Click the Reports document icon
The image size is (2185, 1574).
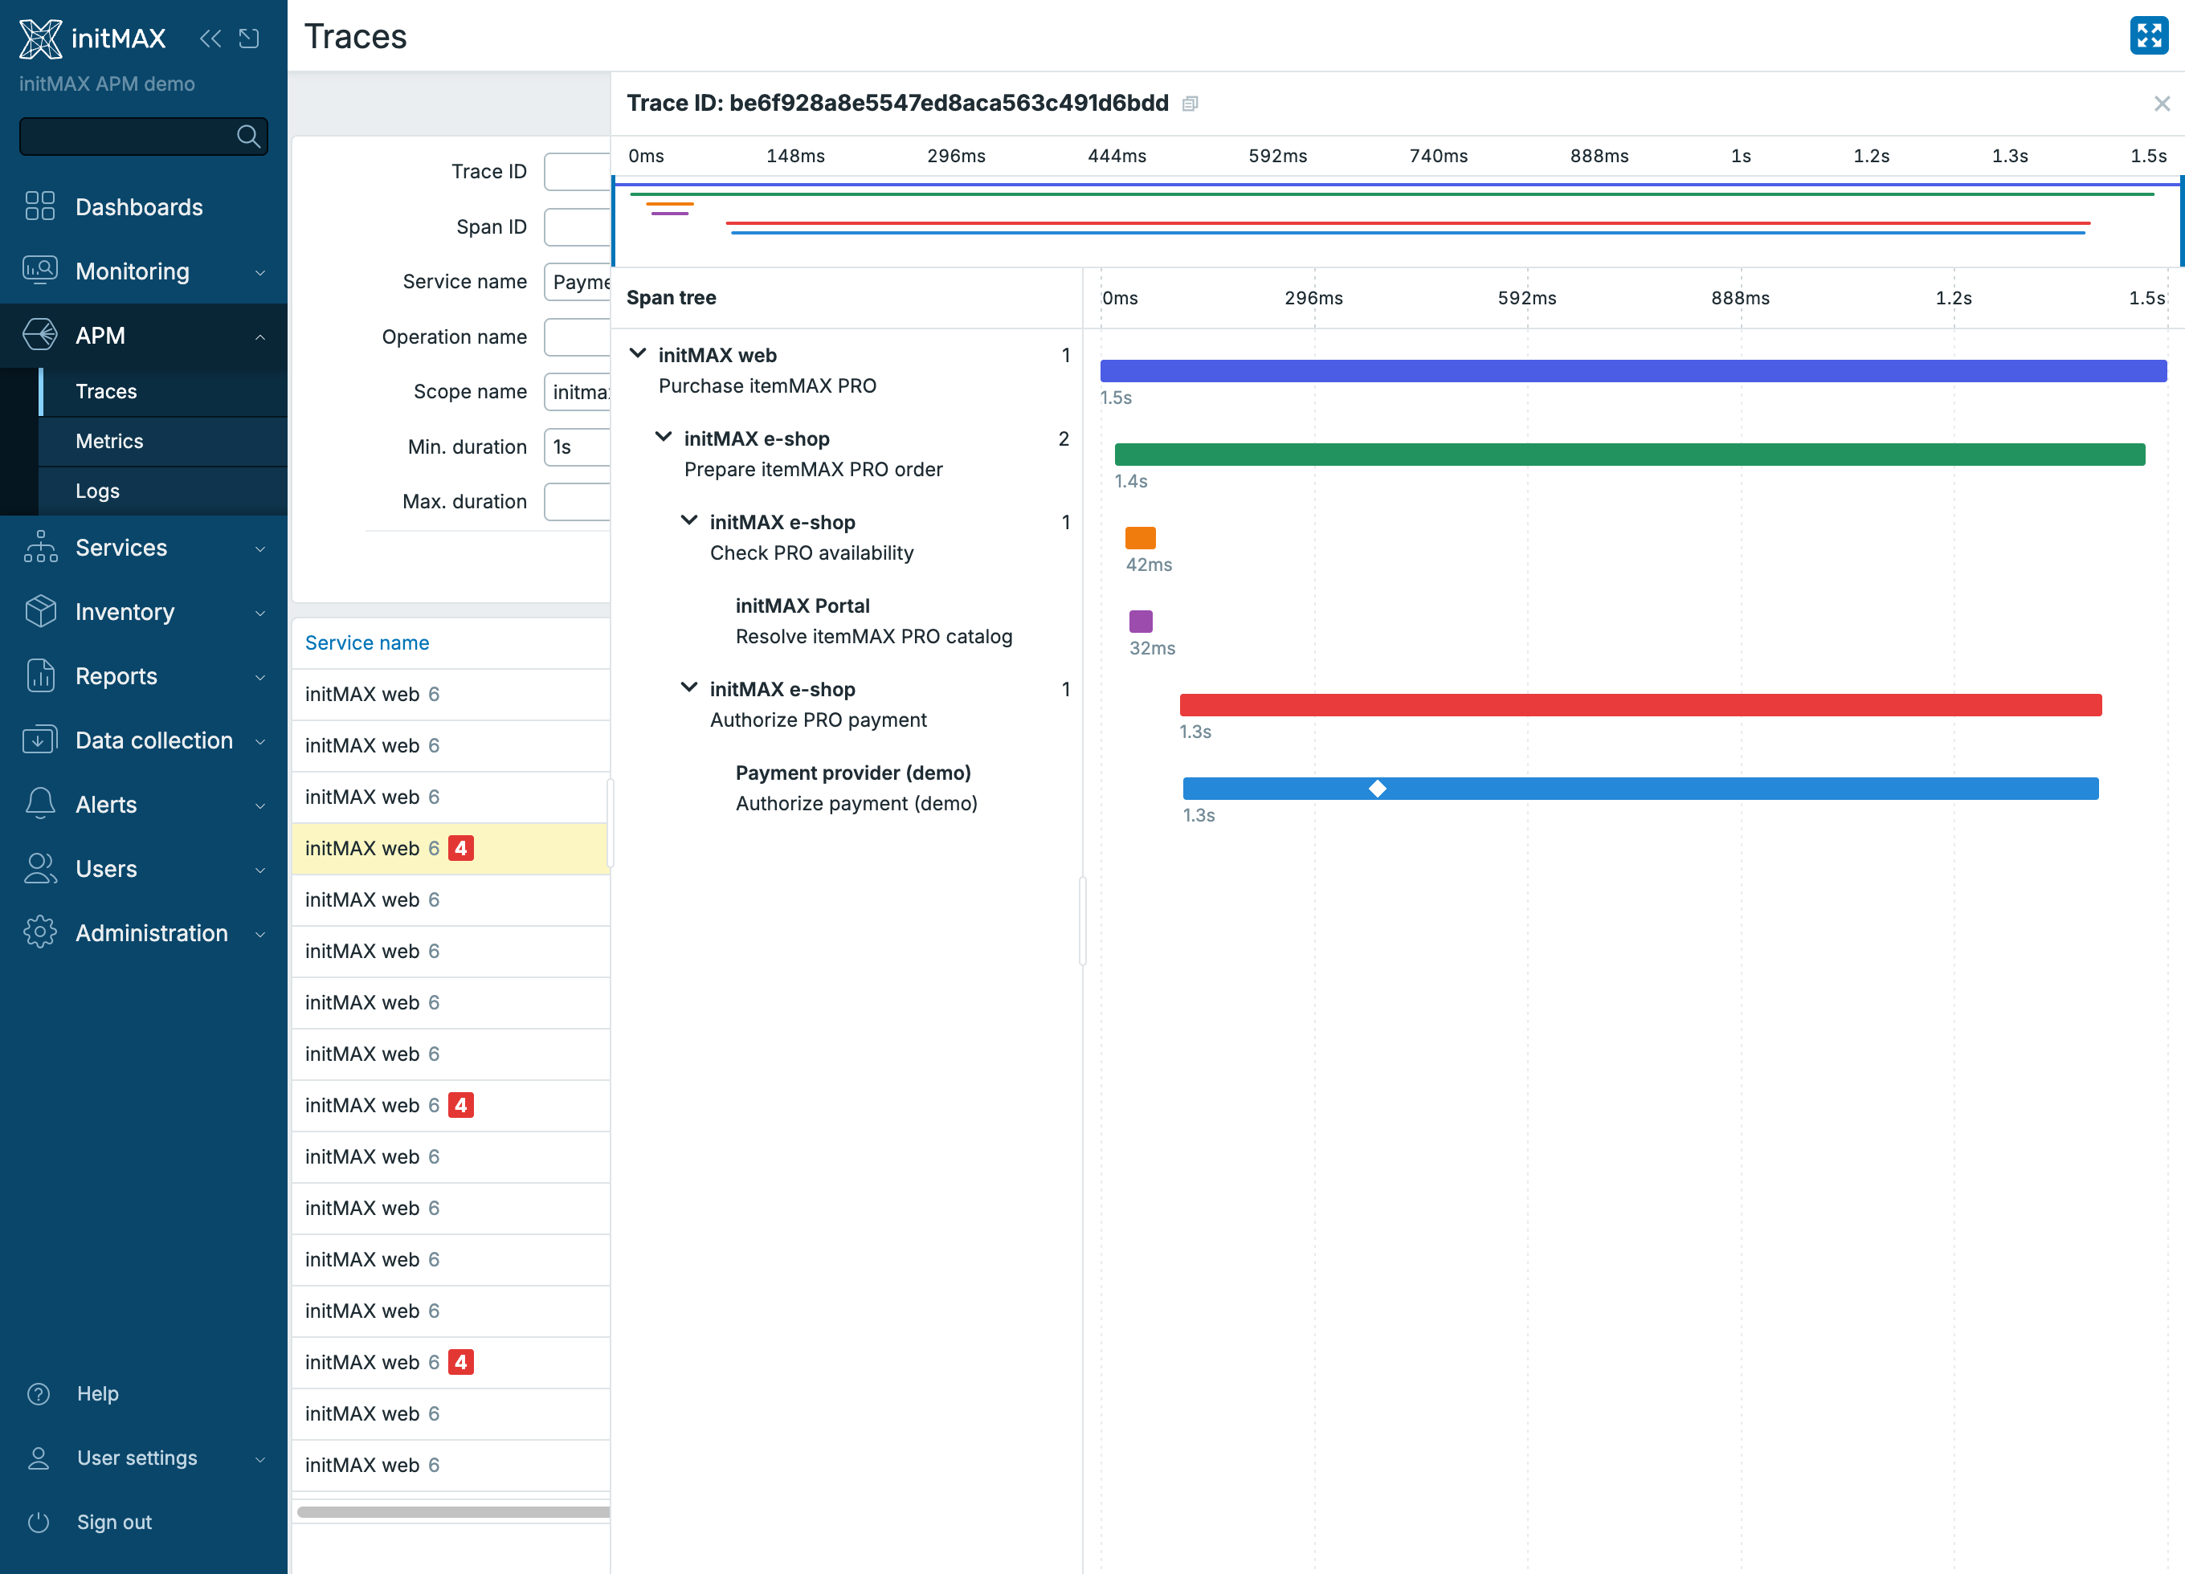pos(39,675)
